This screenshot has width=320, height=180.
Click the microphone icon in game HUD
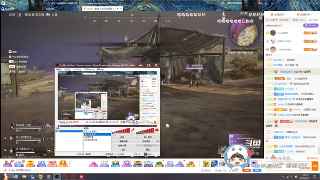[224, 14]
